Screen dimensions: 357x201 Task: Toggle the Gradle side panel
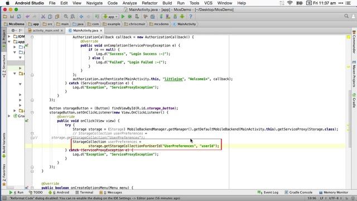click(x=354, y=100)
